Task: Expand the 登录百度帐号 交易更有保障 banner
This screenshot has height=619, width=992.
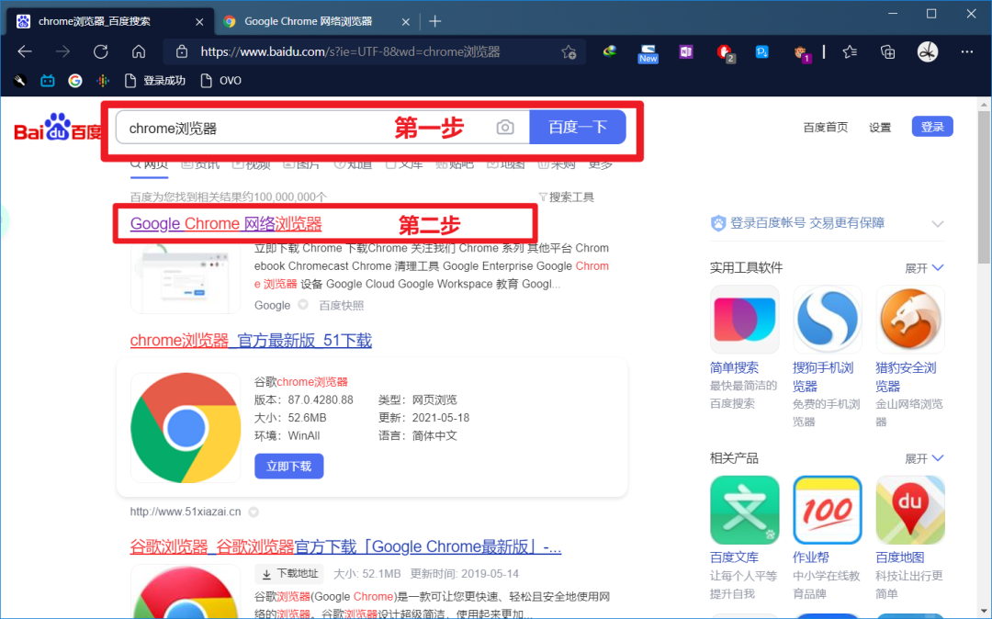Action: point(938,224)
